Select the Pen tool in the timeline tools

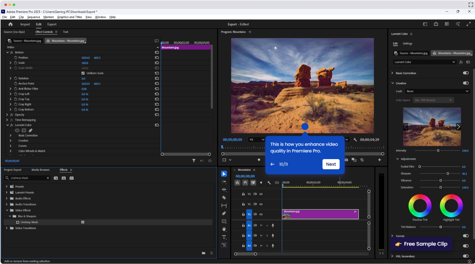click(x=224, y=213)
